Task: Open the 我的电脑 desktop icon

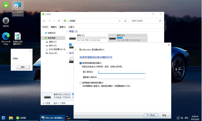Action: (6, 7)
